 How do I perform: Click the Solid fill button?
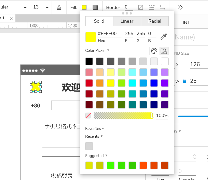click(99, 21)
